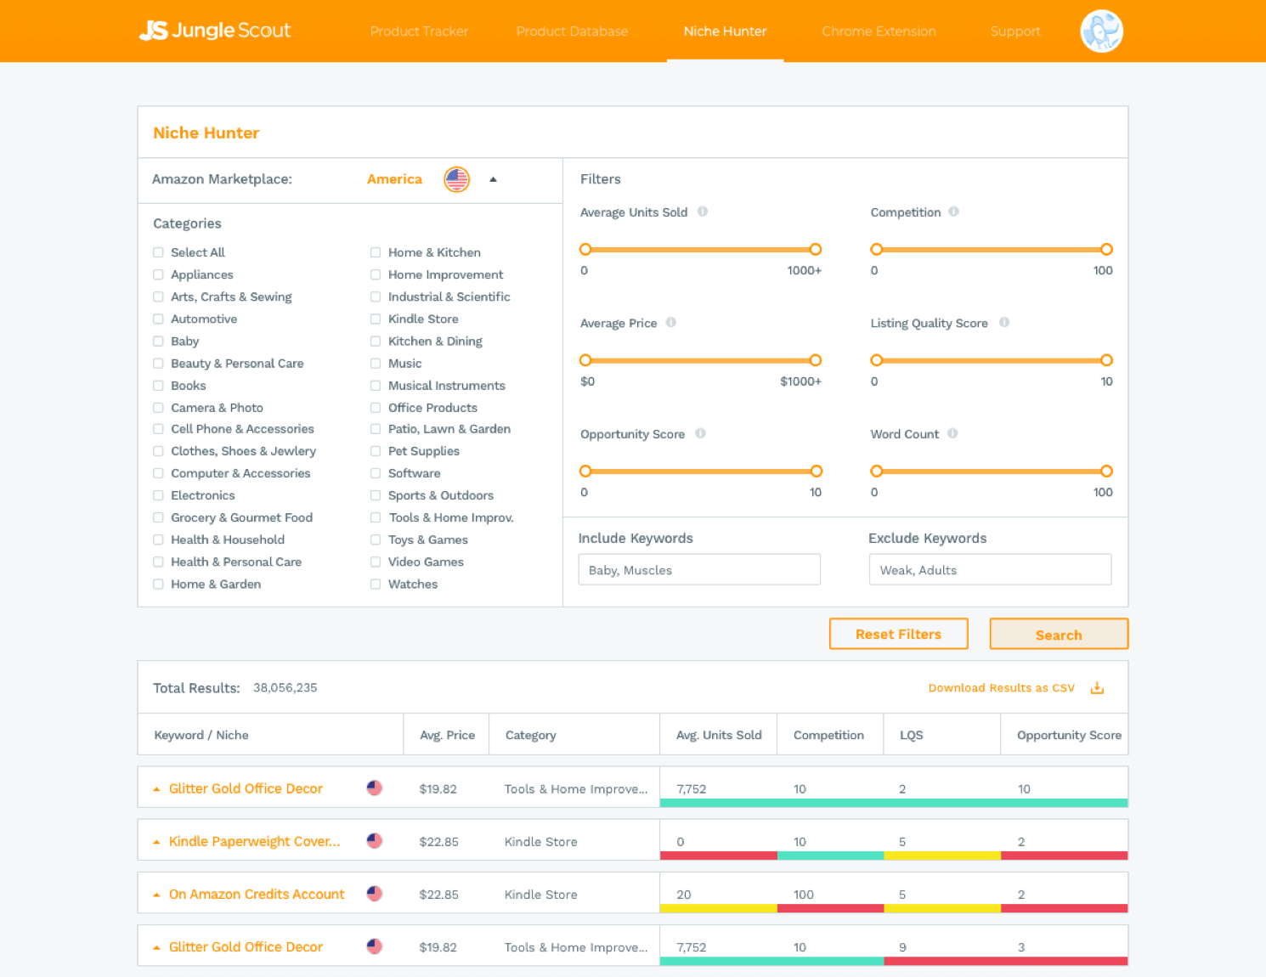1266x977 pixels.
Task: Enable the Sports & Outdoors checkbox
Action: pyautogui.click(x=376, y=495)
